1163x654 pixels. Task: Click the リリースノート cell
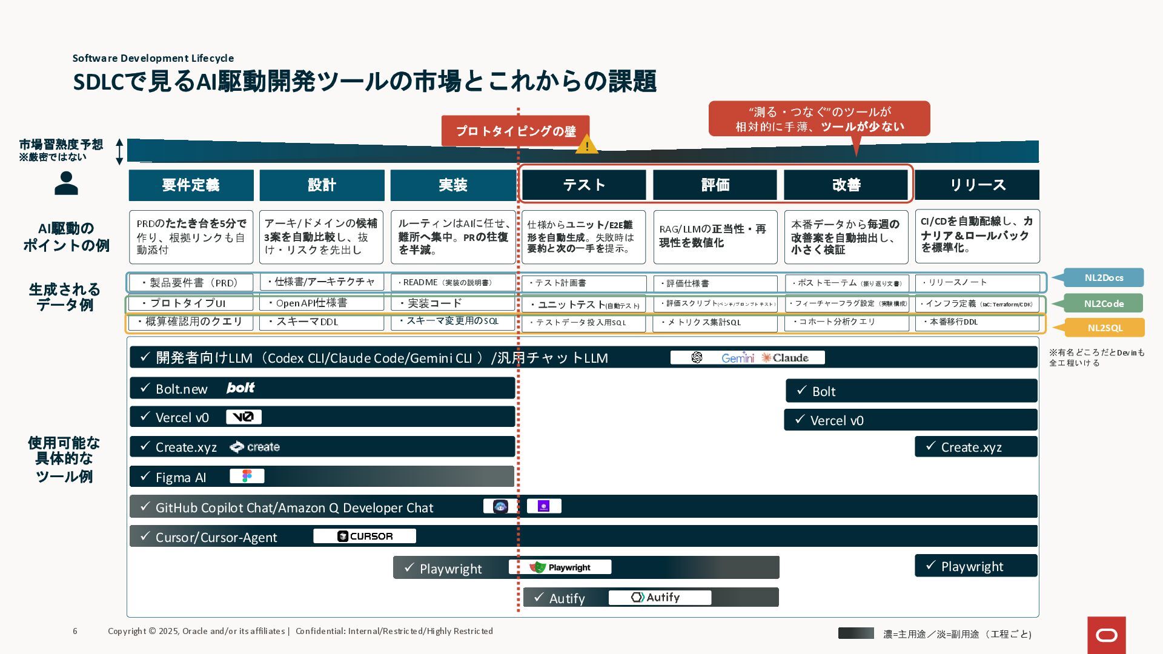pos(977,283)
